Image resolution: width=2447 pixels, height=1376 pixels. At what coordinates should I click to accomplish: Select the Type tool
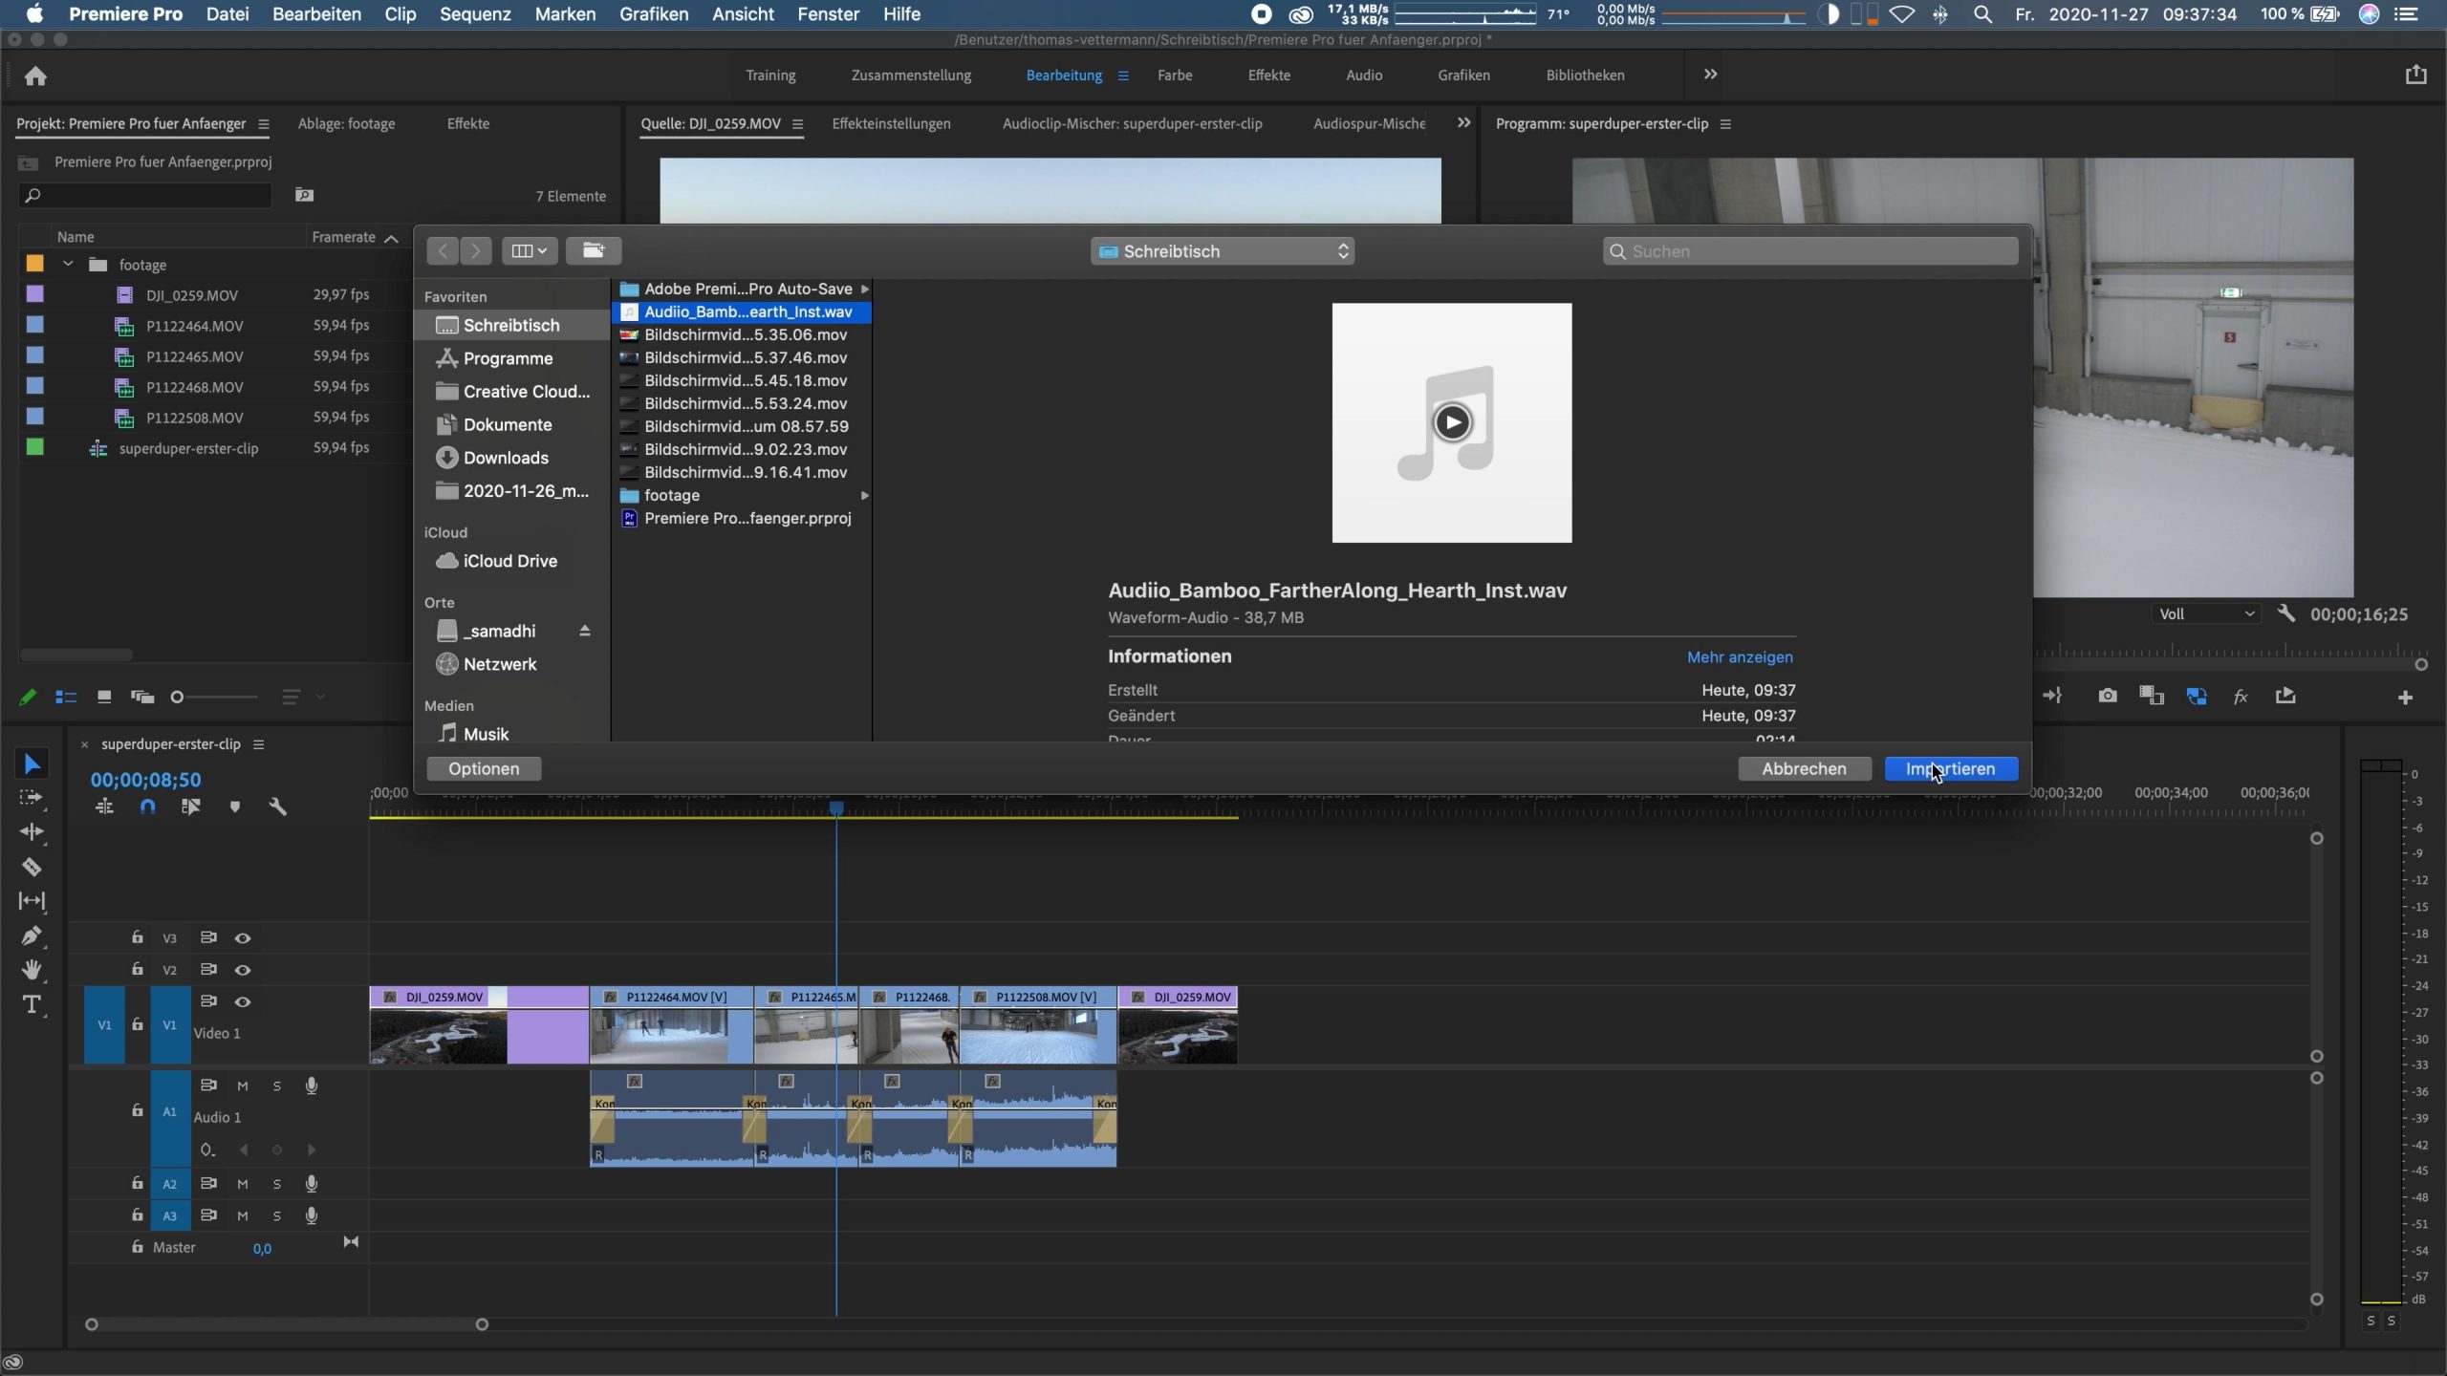32,1004
